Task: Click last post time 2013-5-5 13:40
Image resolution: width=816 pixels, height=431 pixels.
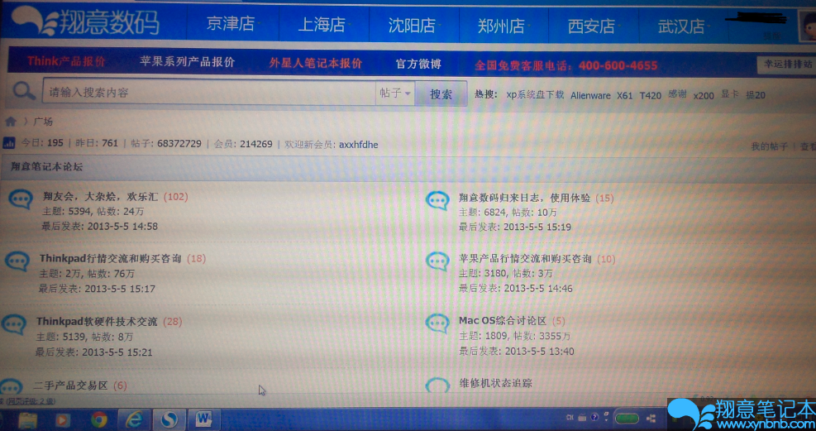Action: [539, 352]
